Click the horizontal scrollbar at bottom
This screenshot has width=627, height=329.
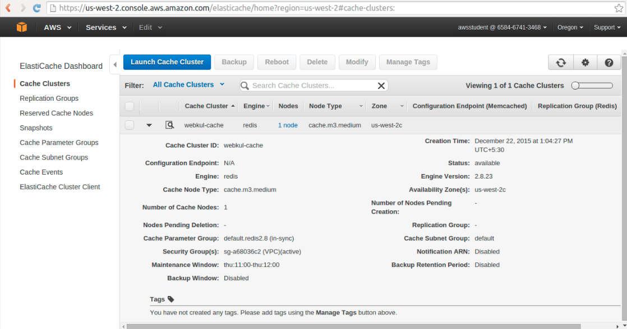353,327
